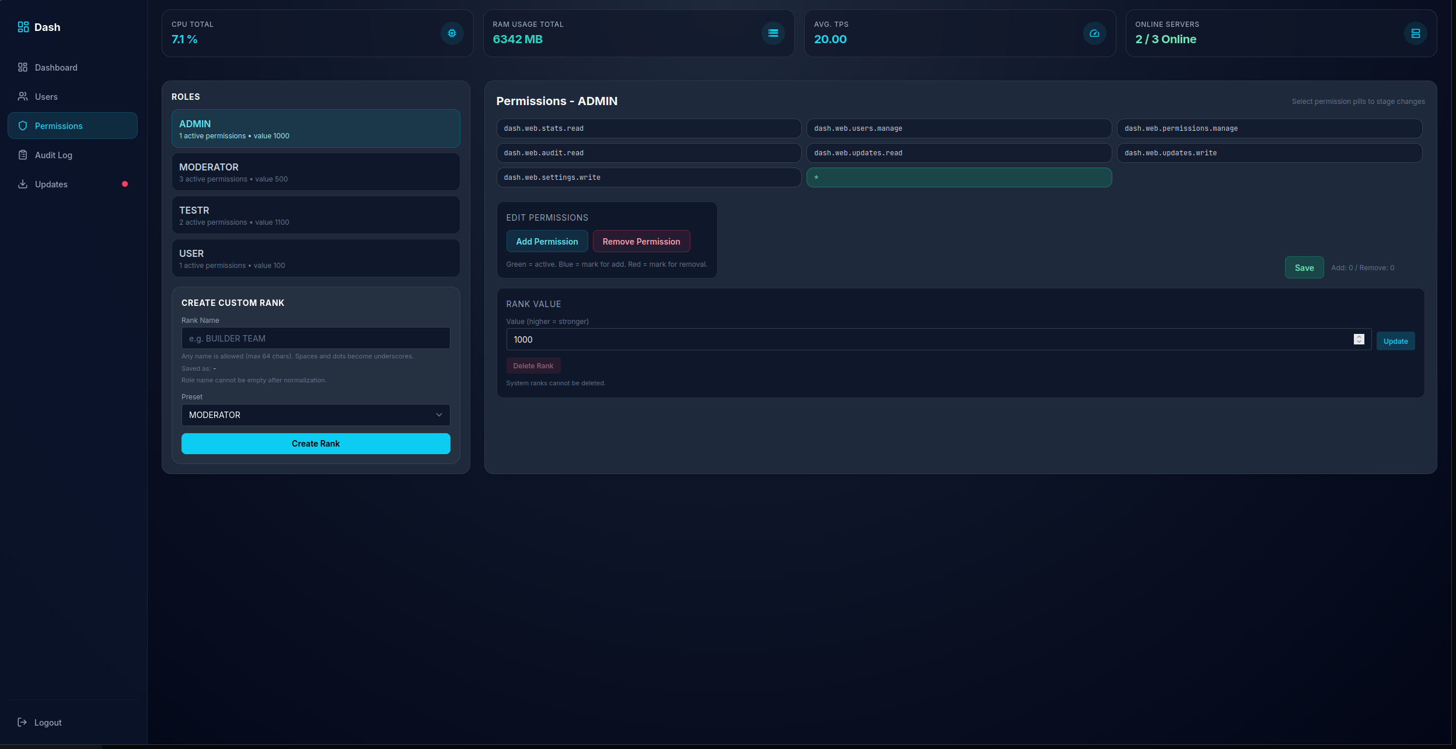Open the Dashboard page
Screen dimensions: 1456x749
coord(72,67)
